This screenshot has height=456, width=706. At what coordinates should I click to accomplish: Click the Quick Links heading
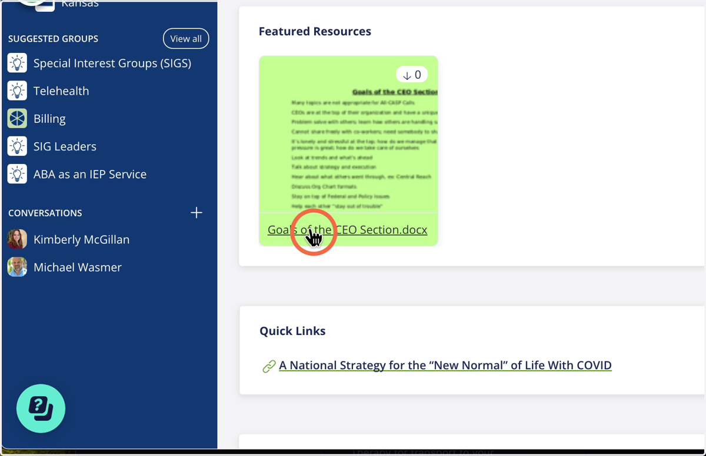pos(292,331)
